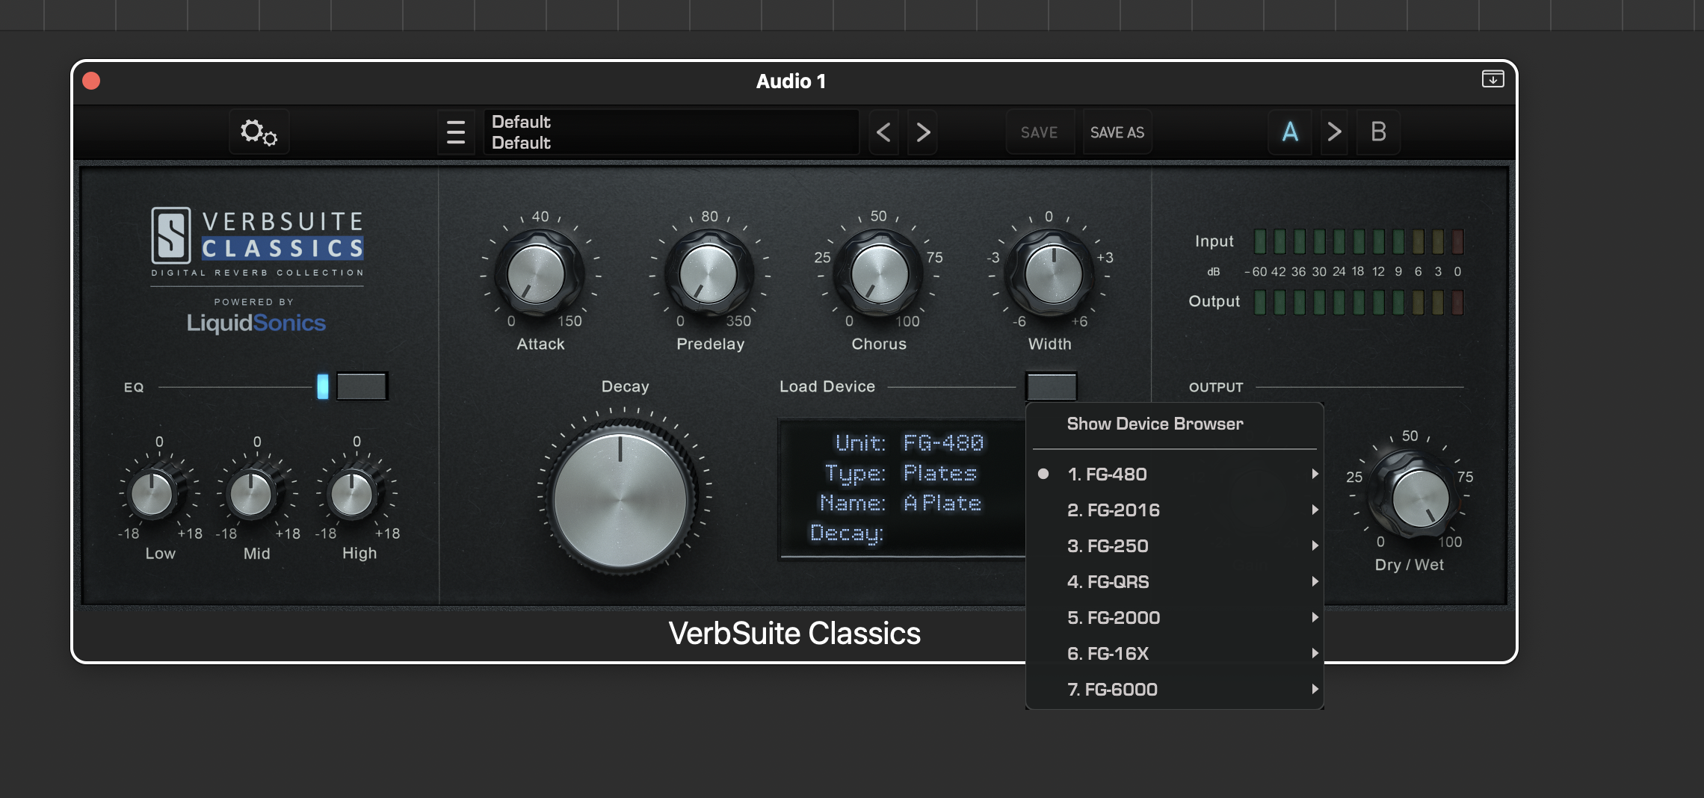Click the Name: A Plate display line
This screenshot has height=798, width=1704.
click(x=900, y=503)
